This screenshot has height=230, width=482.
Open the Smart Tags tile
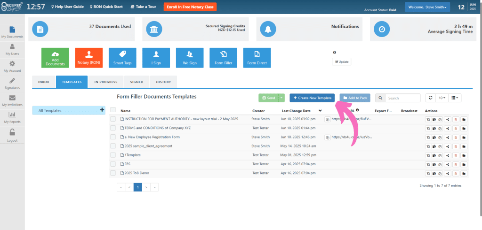(122, 58)
